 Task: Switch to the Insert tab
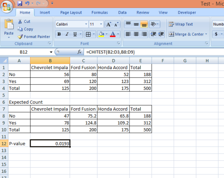tap(45, 12)
